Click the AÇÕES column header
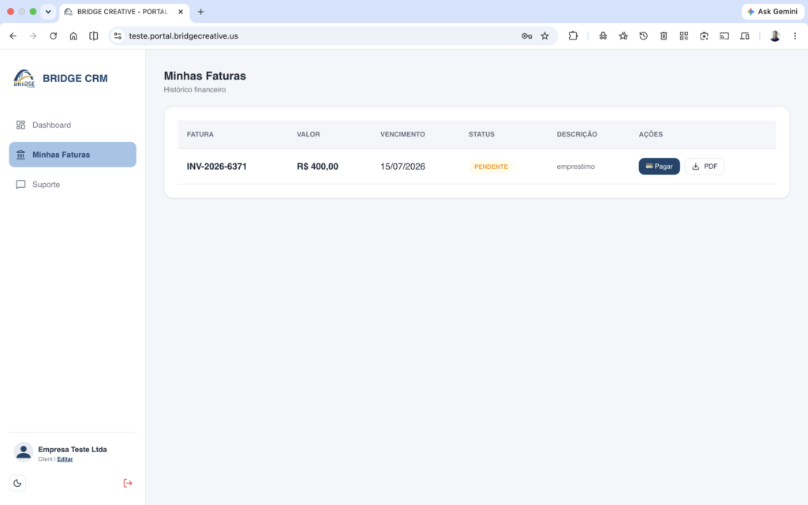This screenshot has height=505, width=808. coord(651,134)
